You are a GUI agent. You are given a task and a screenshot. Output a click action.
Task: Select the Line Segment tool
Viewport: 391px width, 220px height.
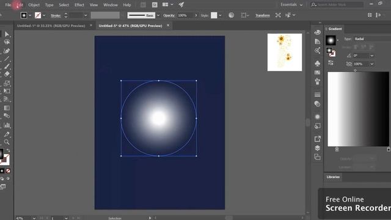(7, 59)
